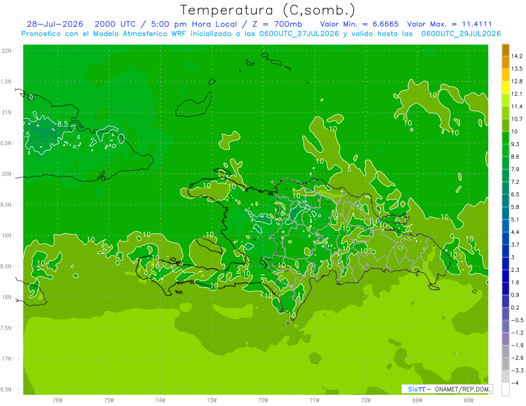Click the '13.5' colorbar value
Image resolution: width=526 pixels, height=406 pixels.
(x=517, y=69)
